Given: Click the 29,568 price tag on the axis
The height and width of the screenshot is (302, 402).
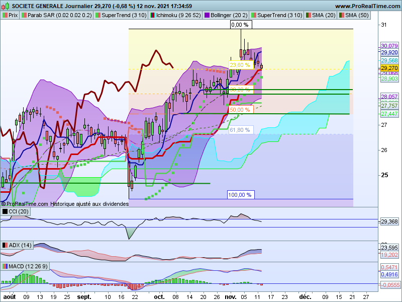Looking at the screenshot, I should click(389, 60).
